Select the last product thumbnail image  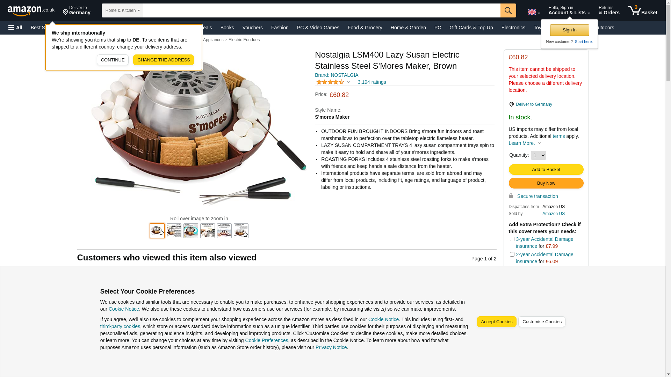pos(241,231)
